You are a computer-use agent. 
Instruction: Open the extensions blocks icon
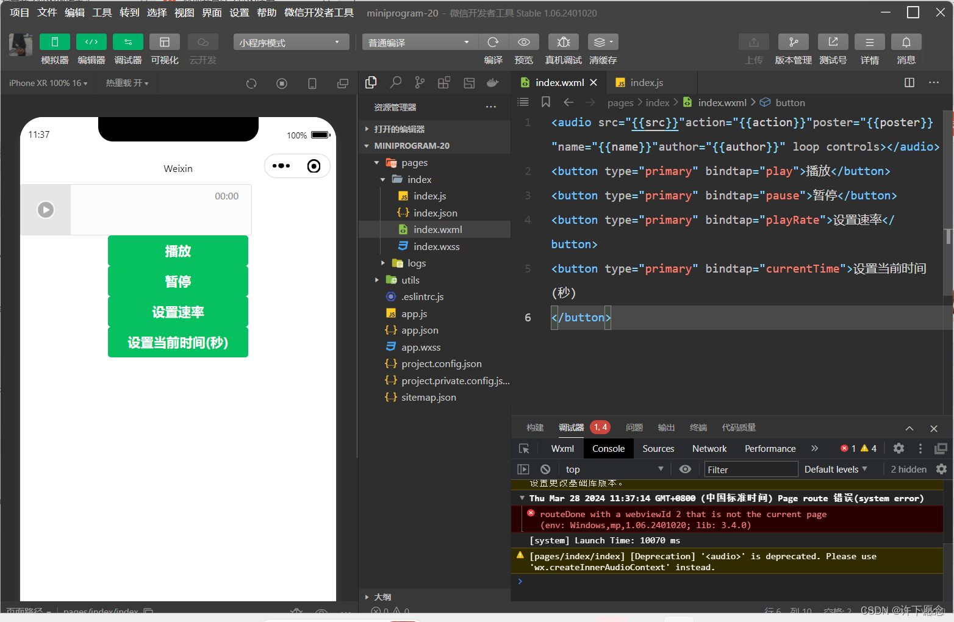pos(444,82)
